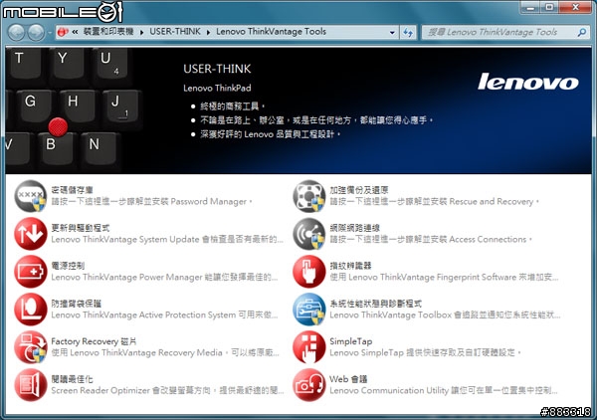Close the ThinkVantage Tools window

point(575,7)
